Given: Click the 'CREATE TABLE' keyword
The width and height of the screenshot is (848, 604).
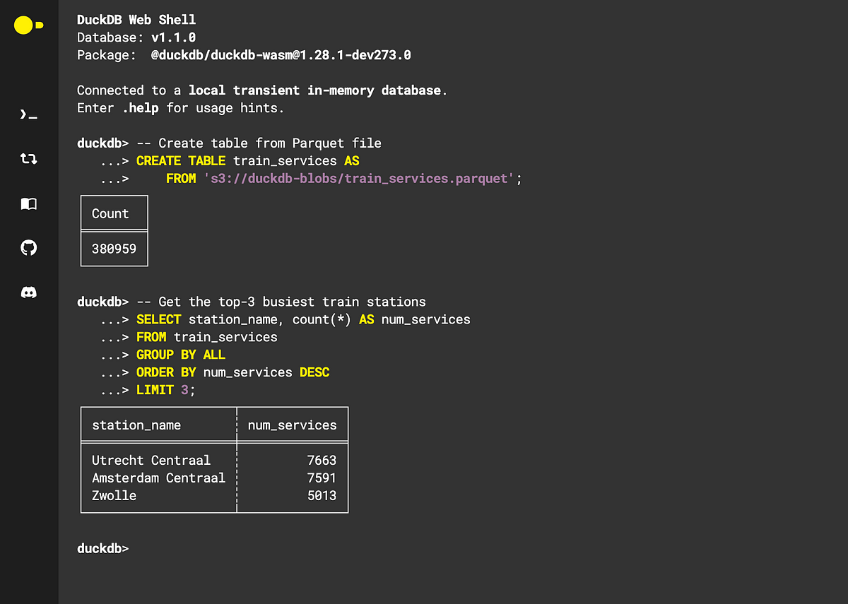Looking at the screenshot, I should [x=181, y=161].
